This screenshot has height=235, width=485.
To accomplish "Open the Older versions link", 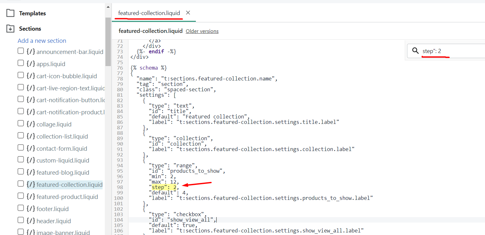I will pos(202,31).
